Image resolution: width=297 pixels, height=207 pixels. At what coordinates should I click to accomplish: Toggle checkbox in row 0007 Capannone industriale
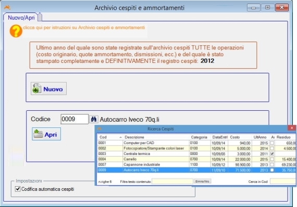pyautogui.click(x=272, y=165)
